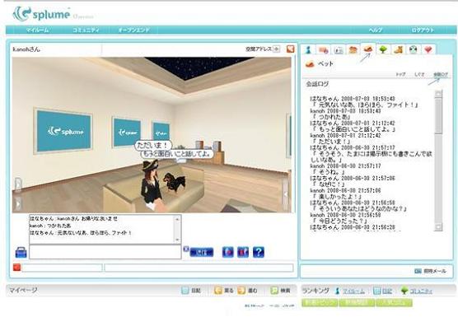The height and width of the screenshot is (317, 458).
Task: Click ログアウト in the top navigation
Action: (x=423, y=30)
